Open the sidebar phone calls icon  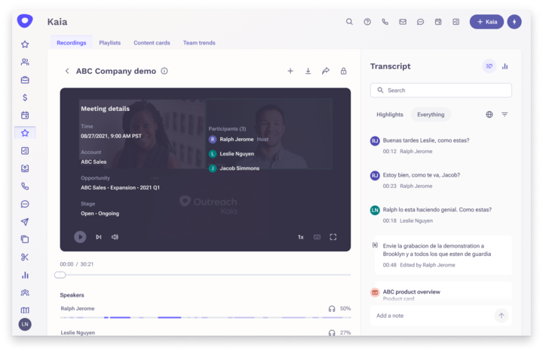point(25,186)
